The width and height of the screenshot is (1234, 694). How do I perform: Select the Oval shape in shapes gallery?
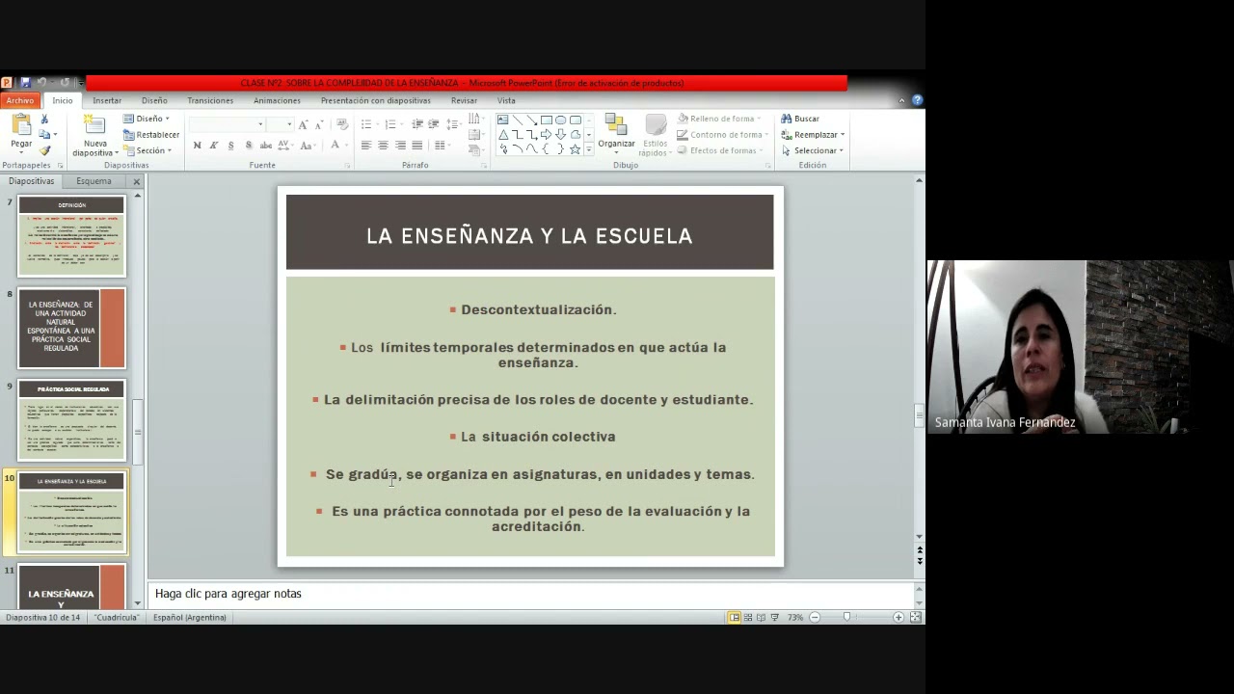point(560,120)
